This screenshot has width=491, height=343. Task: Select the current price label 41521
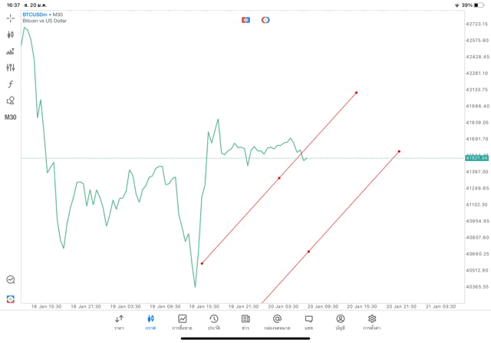point(476,158)
